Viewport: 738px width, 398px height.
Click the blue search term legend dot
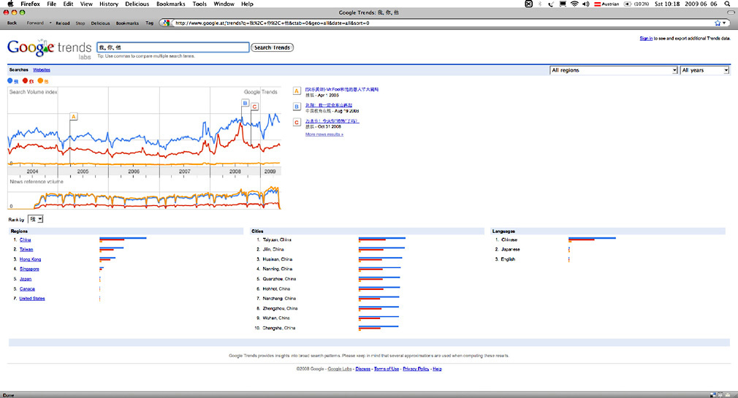click(x=9, y=80)
